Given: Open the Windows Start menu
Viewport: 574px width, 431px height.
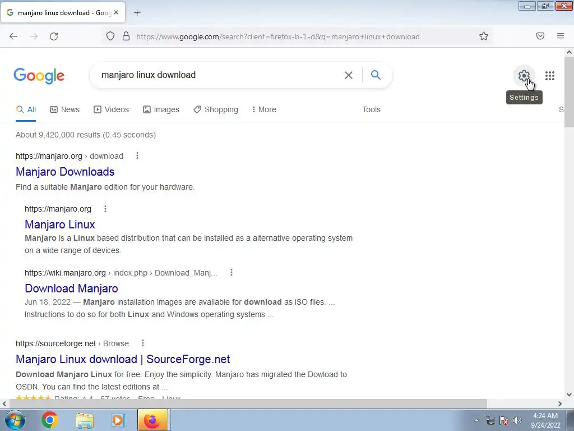Looking at the screenshot, I should (x=15, y=420).
